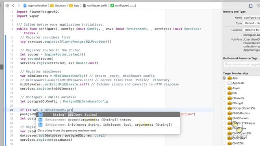Check the CCryptoOpenSSL target membership
The image size is (260, 146).
click(224, 108)
